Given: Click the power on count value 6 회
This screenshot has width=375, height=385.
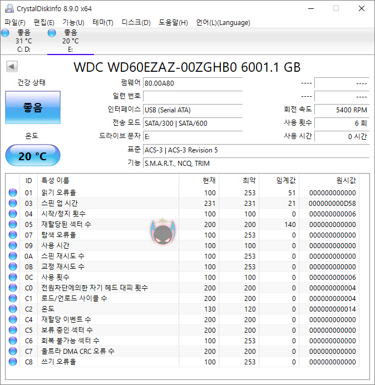Looking at the screenshot, I should click(x=342, y=123).
